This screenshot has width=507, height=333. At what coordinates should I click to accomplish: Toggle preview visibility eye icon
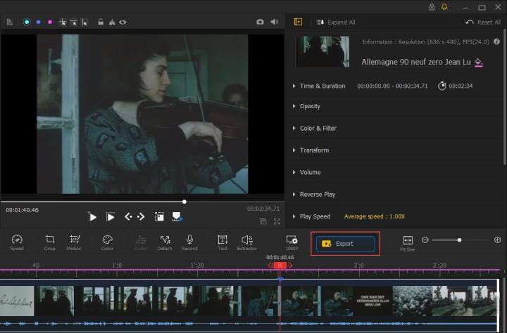point(123,22)
